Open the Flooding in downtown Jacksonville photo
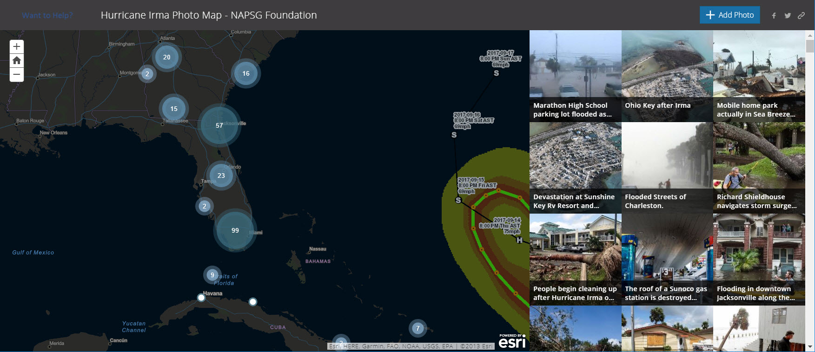Screen dimensions: 815x352 759,259
